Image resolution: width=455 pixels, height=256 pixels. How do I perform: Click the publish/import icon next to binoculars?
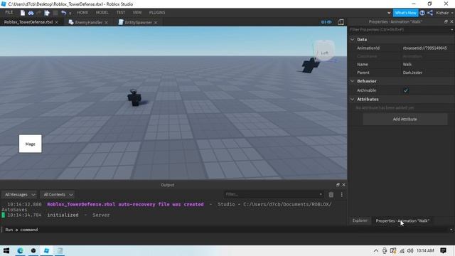(47, 13)
